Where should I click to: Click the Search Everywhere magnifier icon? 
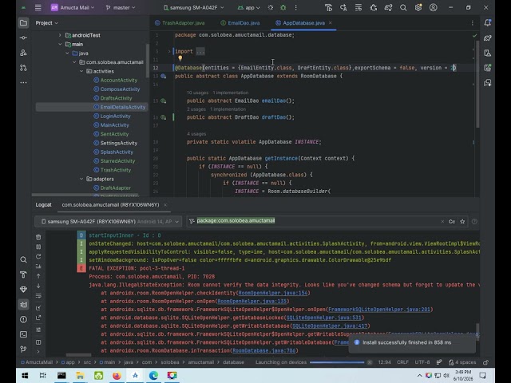(403, 7)
